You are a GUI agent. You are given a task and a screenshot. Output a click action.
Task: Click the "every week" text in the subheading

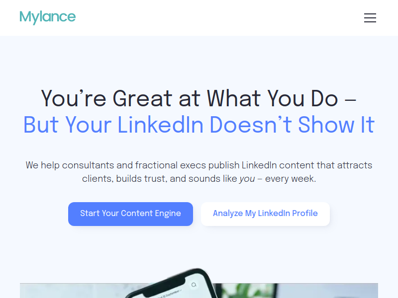tap(290, 179)
